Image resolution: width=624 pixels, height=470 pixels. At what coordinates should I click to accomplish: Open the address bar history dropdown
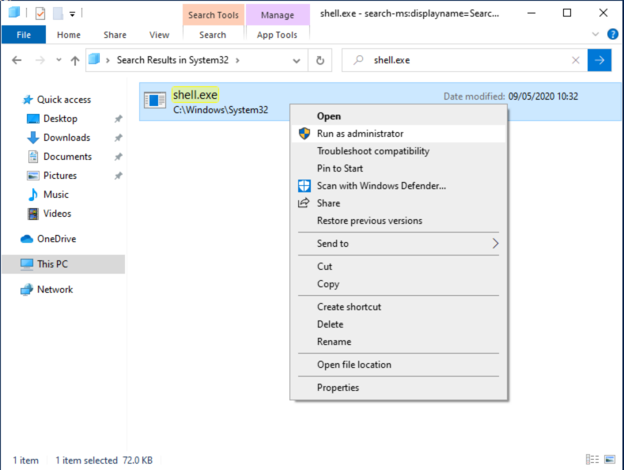[297, 61]
